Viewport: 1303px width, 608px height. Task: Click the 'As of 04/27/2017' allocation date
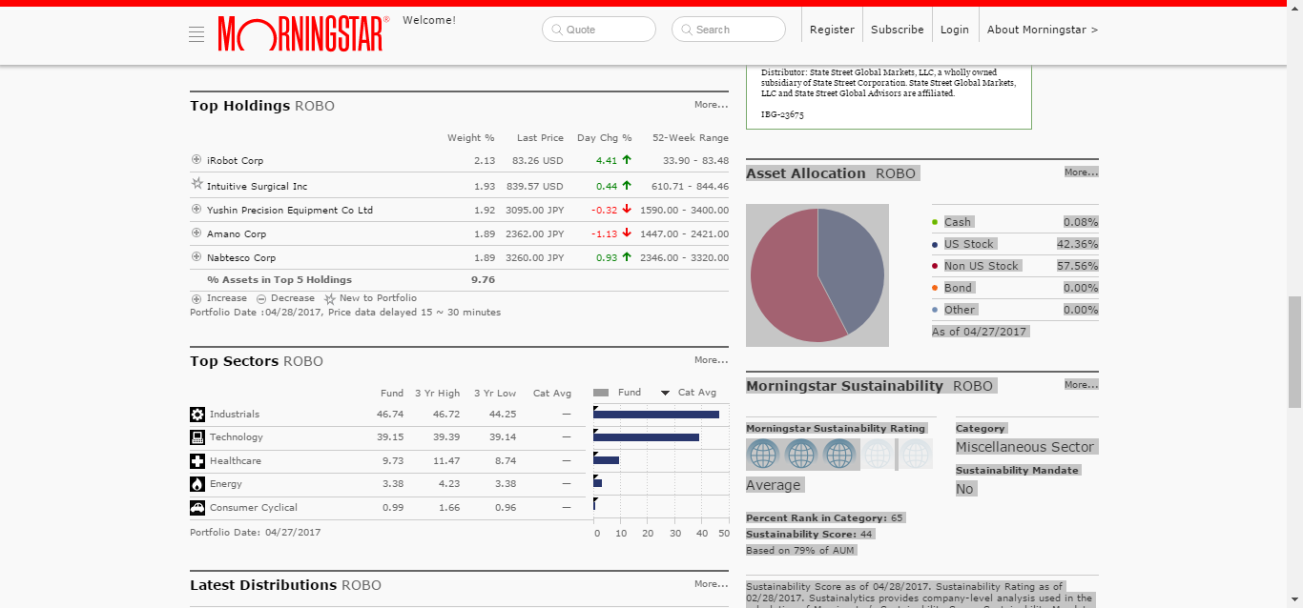(x=980, y=331)
